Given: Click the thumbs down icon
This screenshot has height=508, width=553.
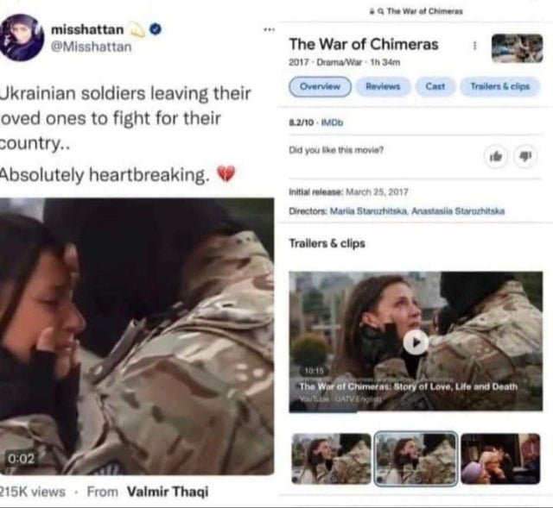Looking at the screenshot, I should (526, 156).
